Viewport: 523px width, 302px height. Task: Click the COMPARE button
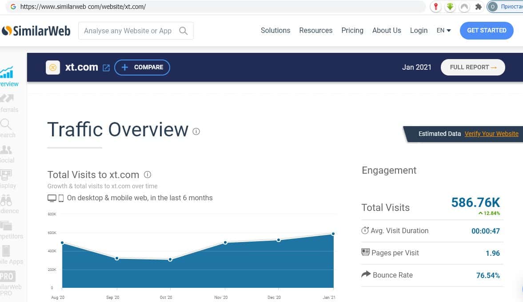point(142,68)
